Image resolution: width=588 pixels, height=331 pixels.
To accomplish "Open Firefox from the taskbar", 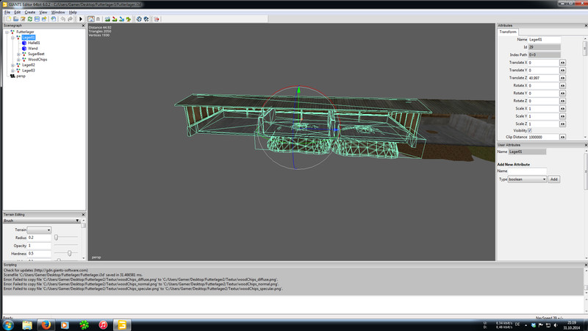I will tap(46, 324).
